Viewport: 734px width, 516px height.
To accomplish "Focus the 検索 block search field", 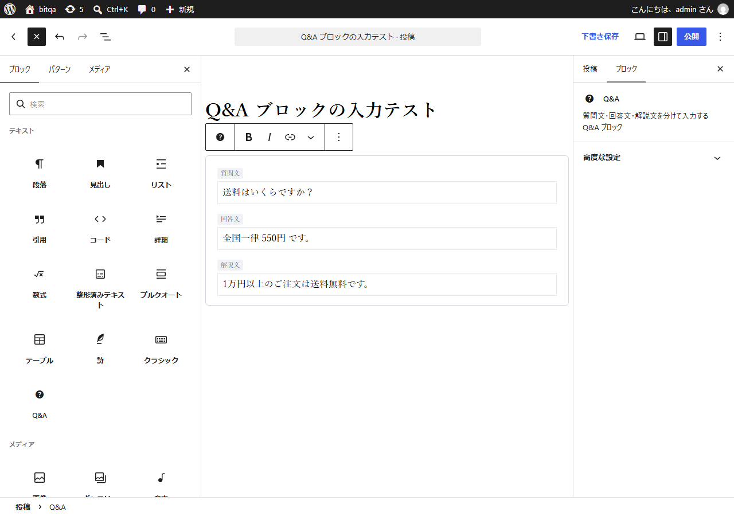I will (x=100, y=104).
